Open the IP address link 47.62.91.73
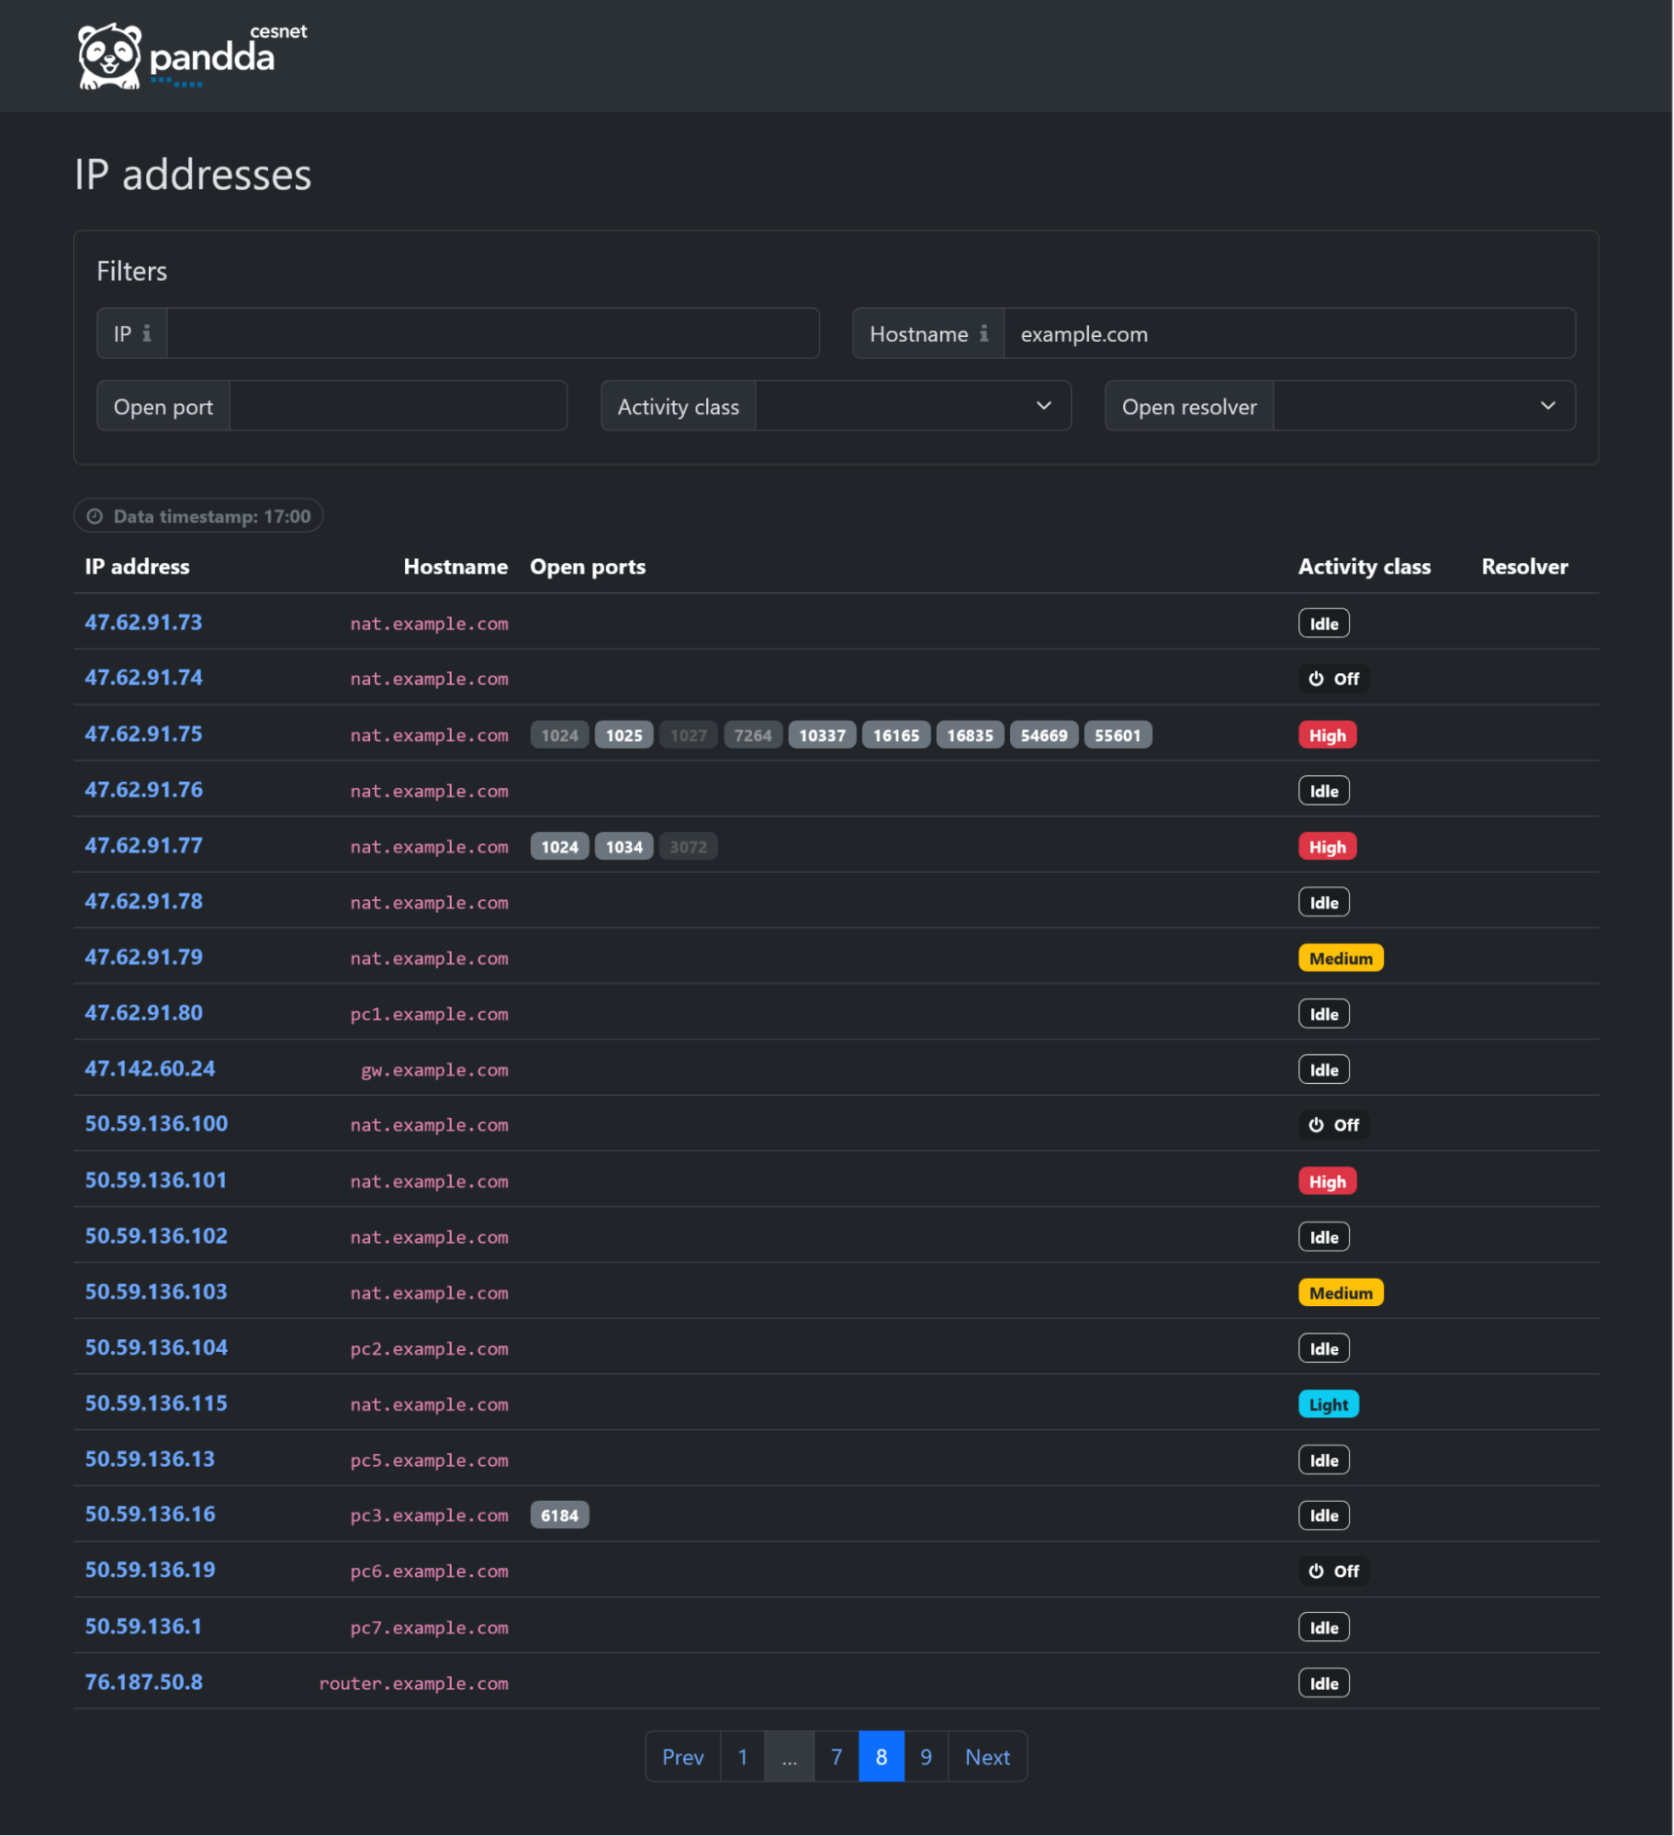1674x1836 pixels. (143, 622)
